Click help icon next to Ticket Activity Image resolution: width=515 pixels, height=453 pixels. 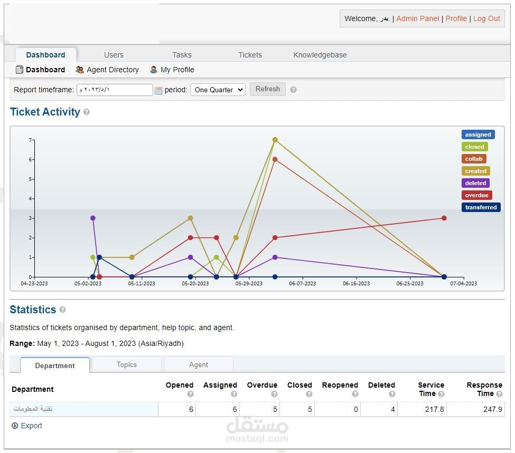(87, 112)
